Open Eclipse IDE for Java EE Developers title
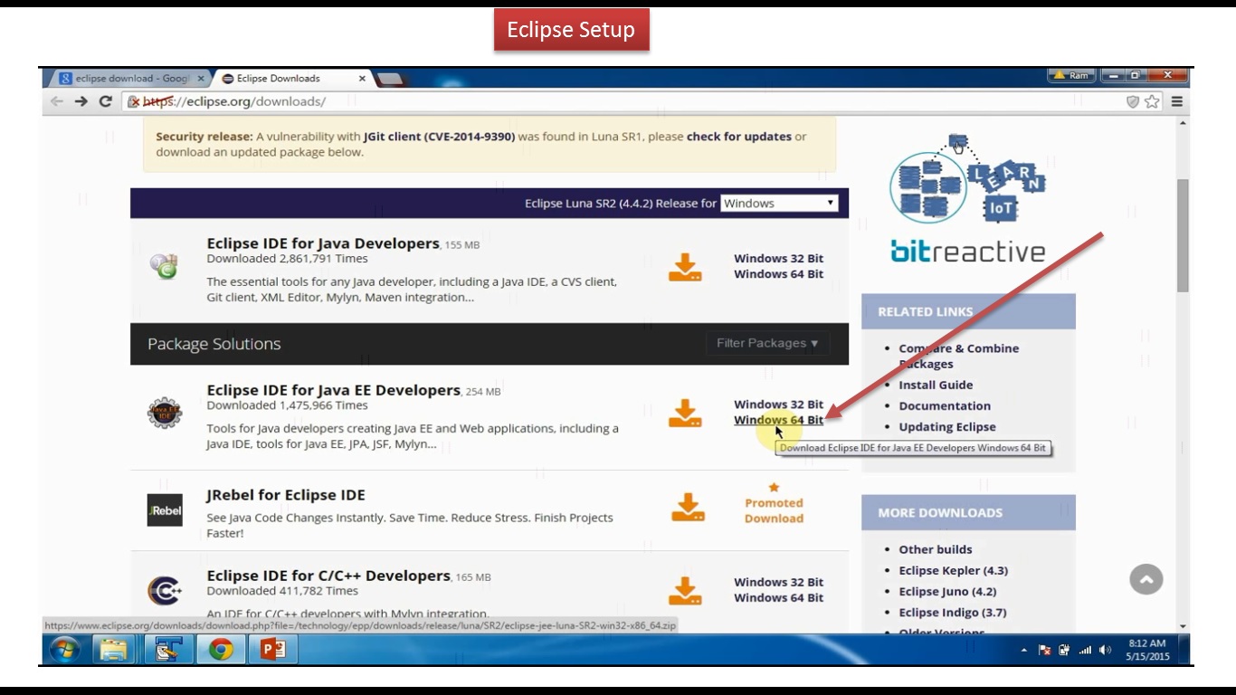The image size is (1236, 695). (x=333, y=390)
